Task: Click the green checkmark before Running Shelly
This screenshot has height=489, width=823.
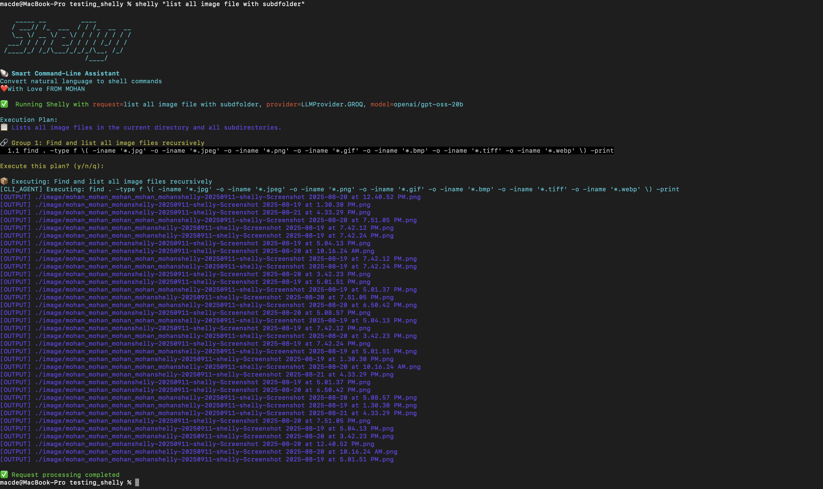Action: point(4,104)
